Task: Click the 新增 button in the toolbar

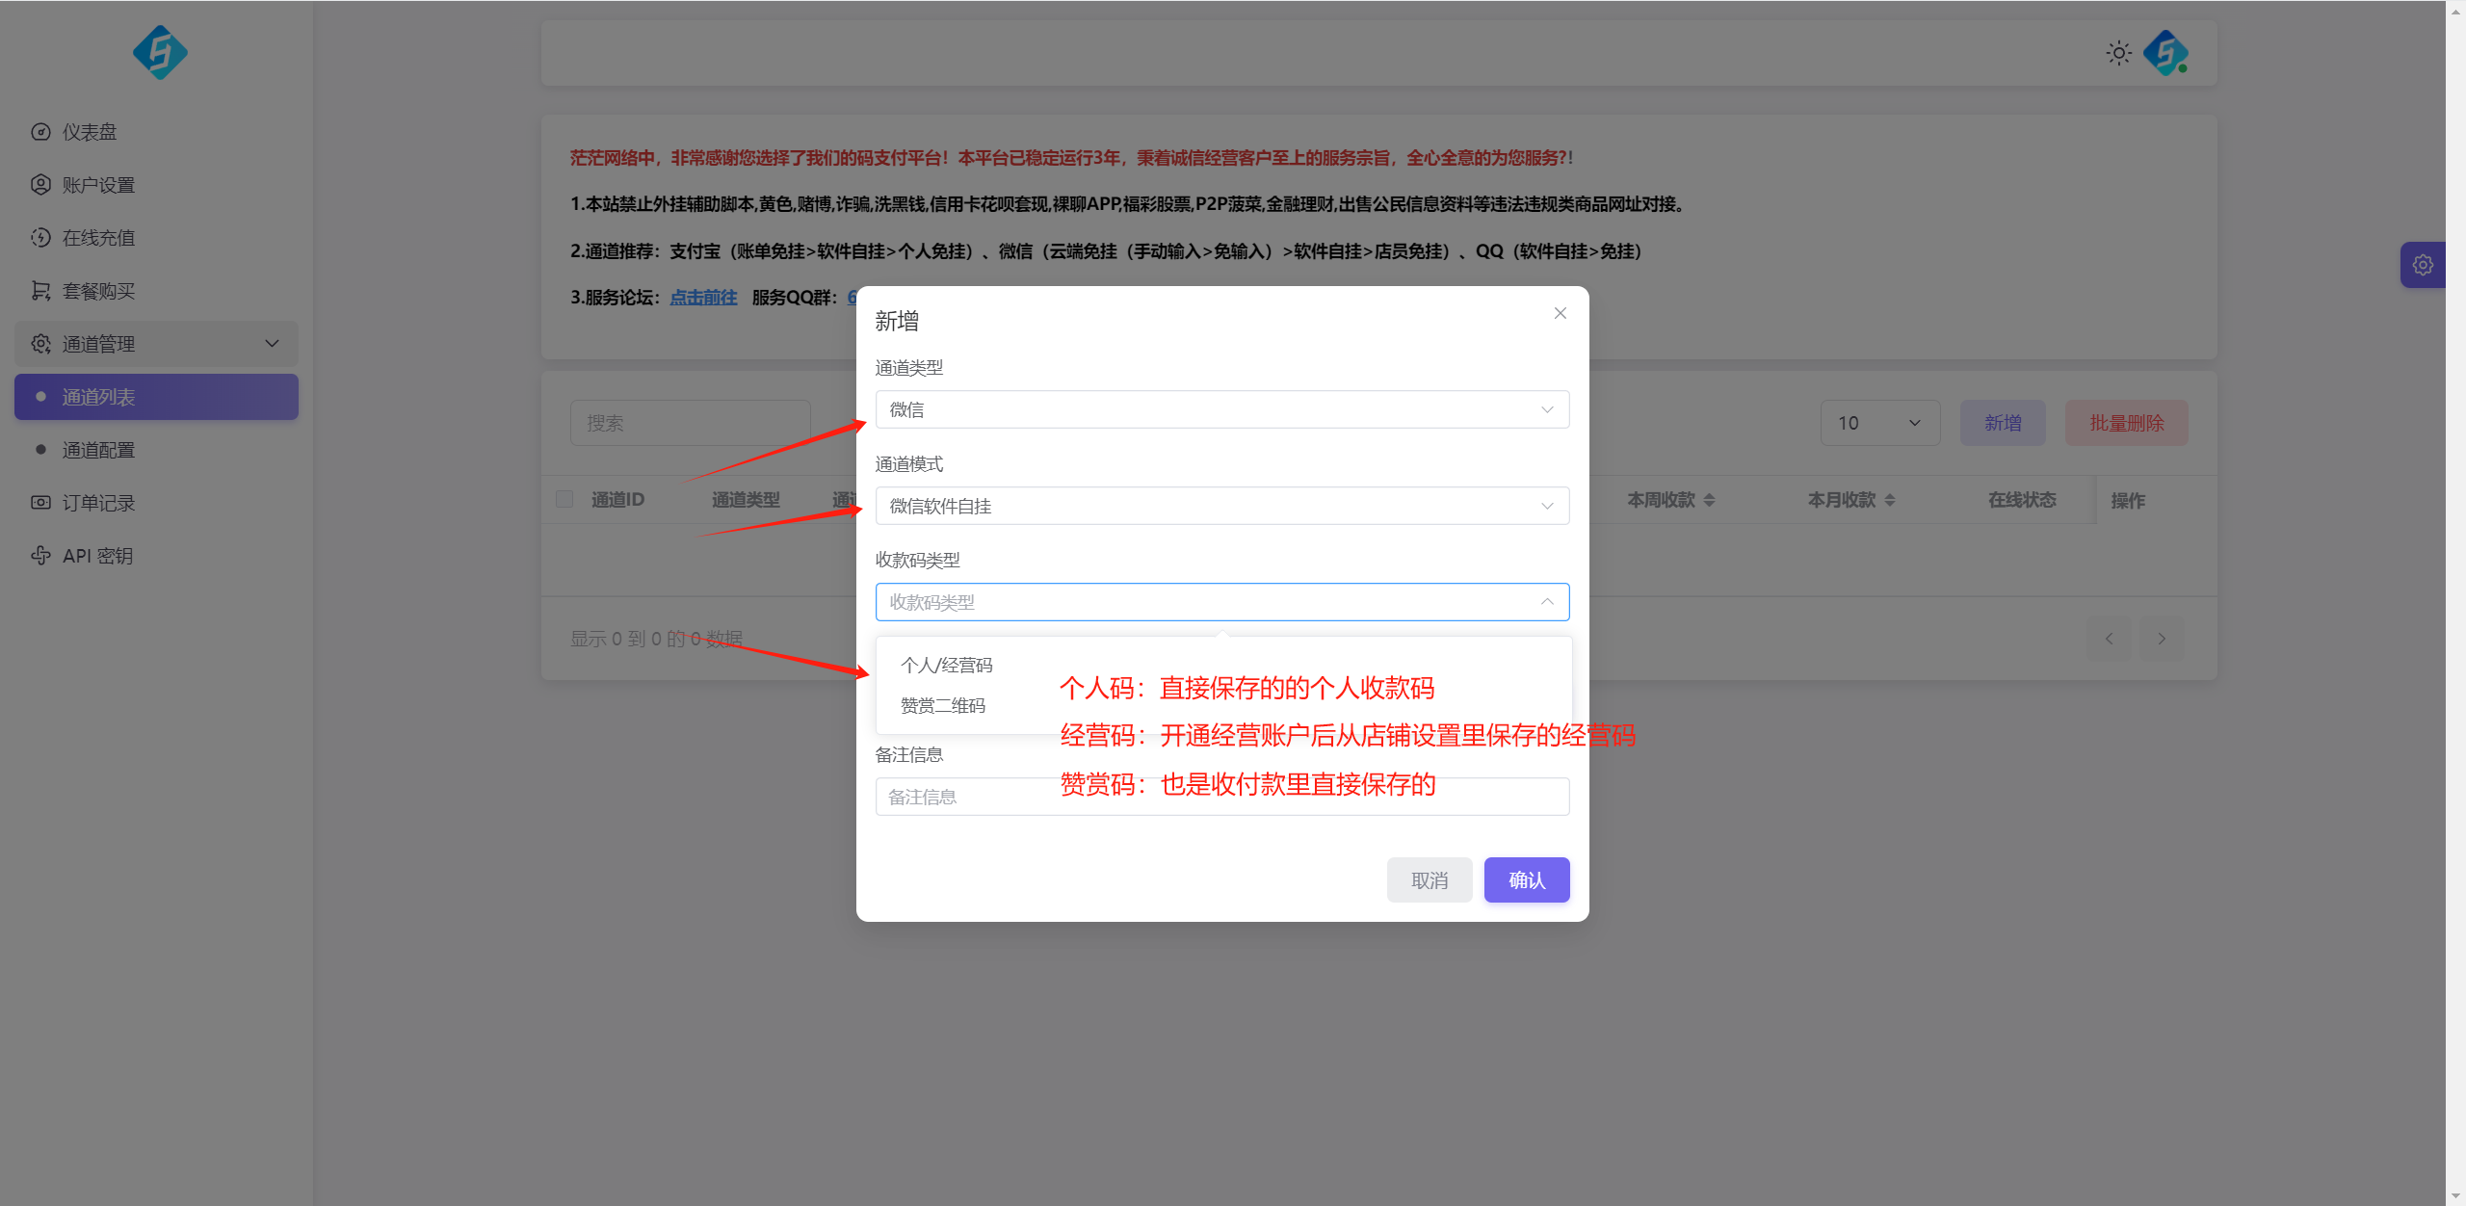Action: (x=2003, y=423)
